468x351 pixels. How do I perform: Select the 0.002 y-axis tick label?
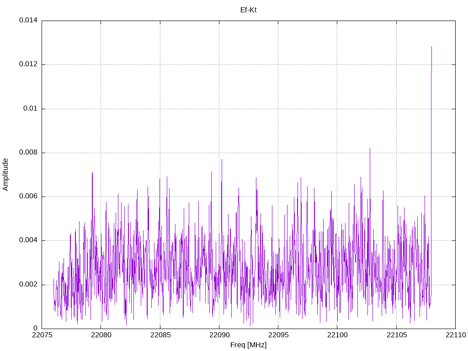28,284
